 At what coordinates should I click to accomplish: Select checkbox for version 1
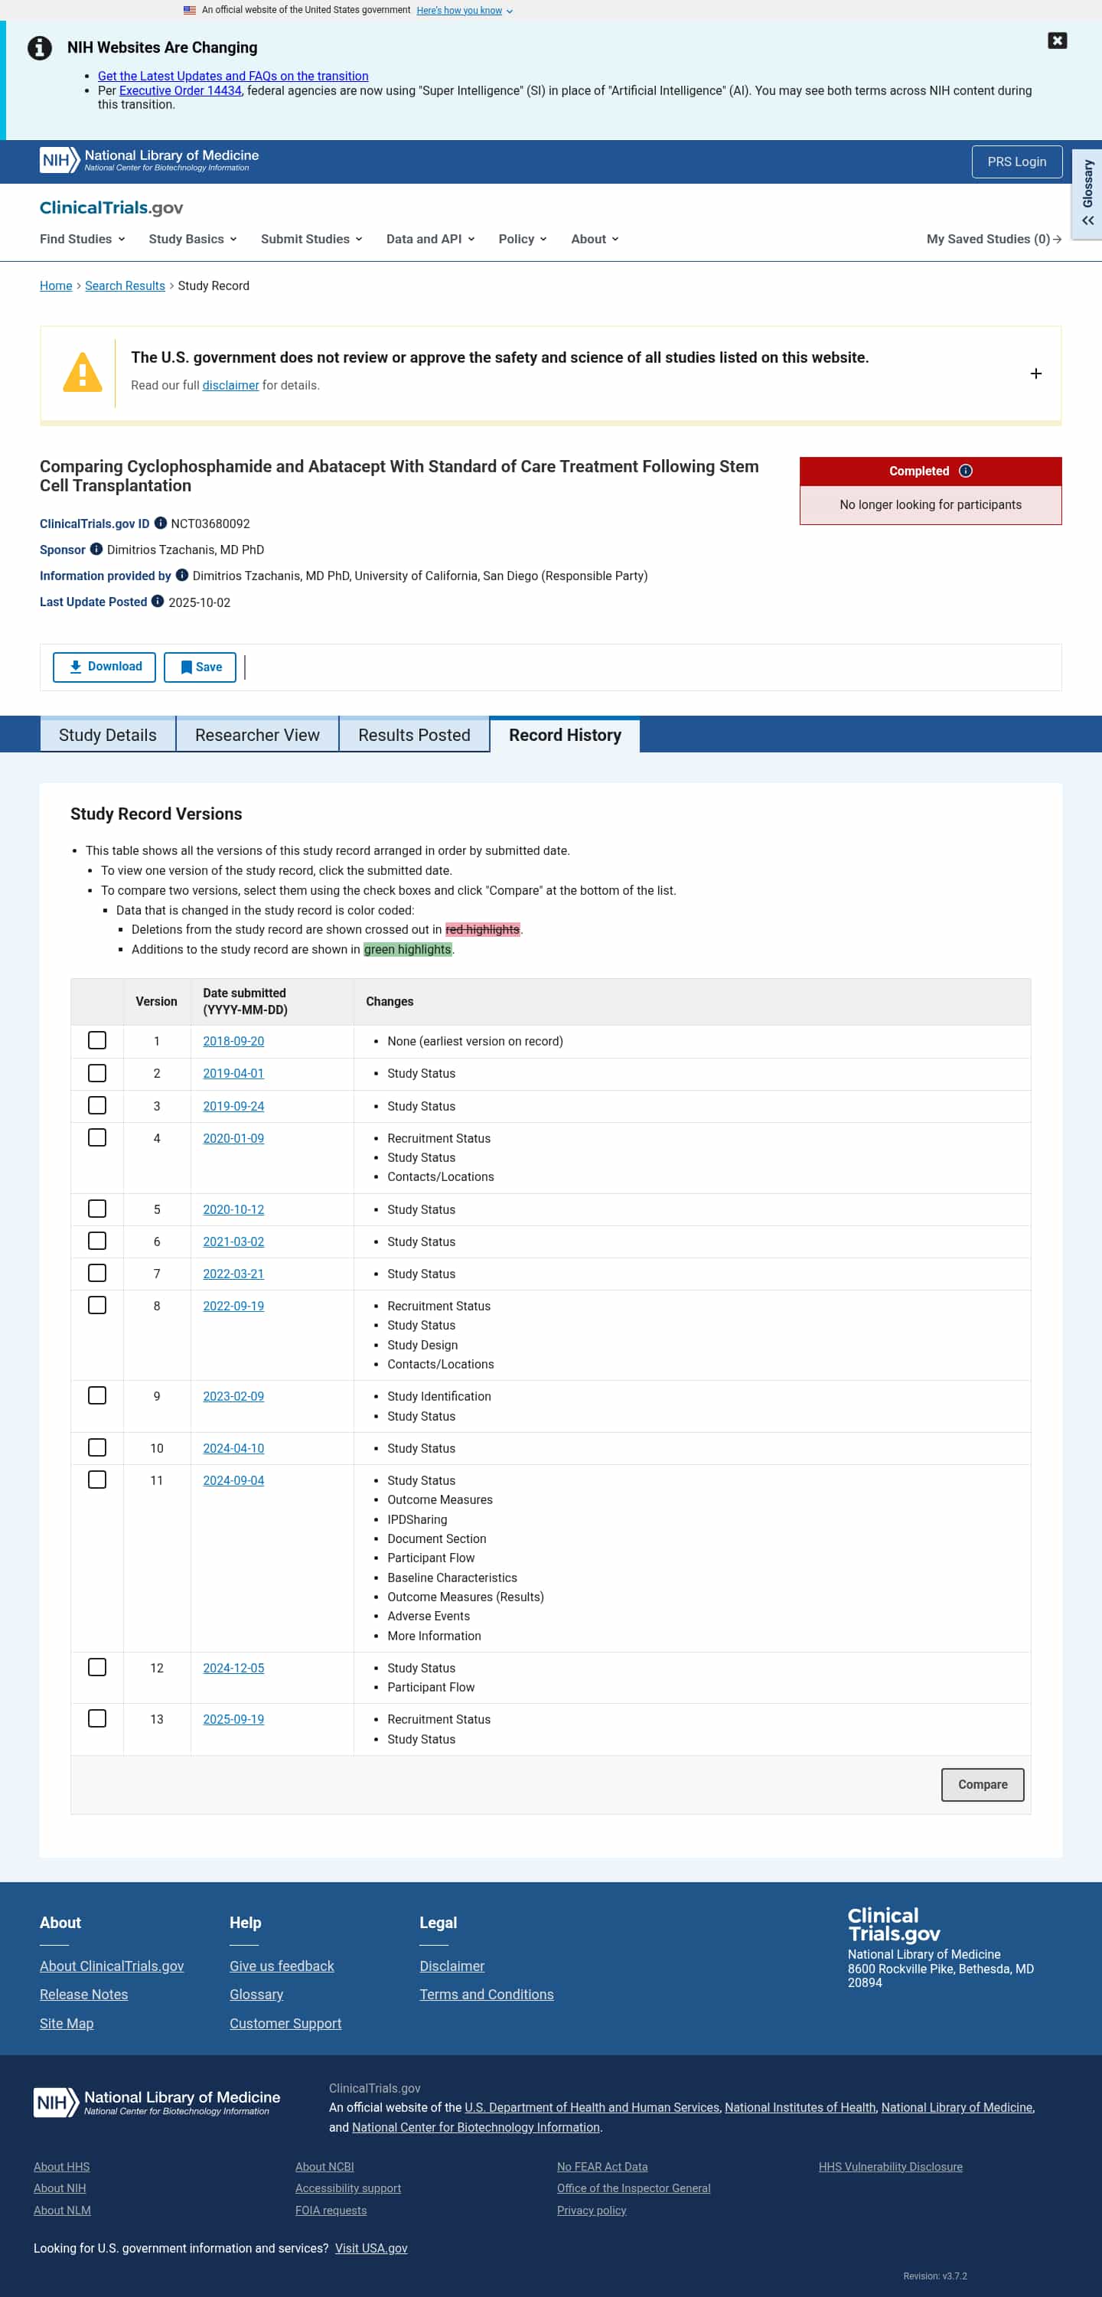tap(97, 1041)
